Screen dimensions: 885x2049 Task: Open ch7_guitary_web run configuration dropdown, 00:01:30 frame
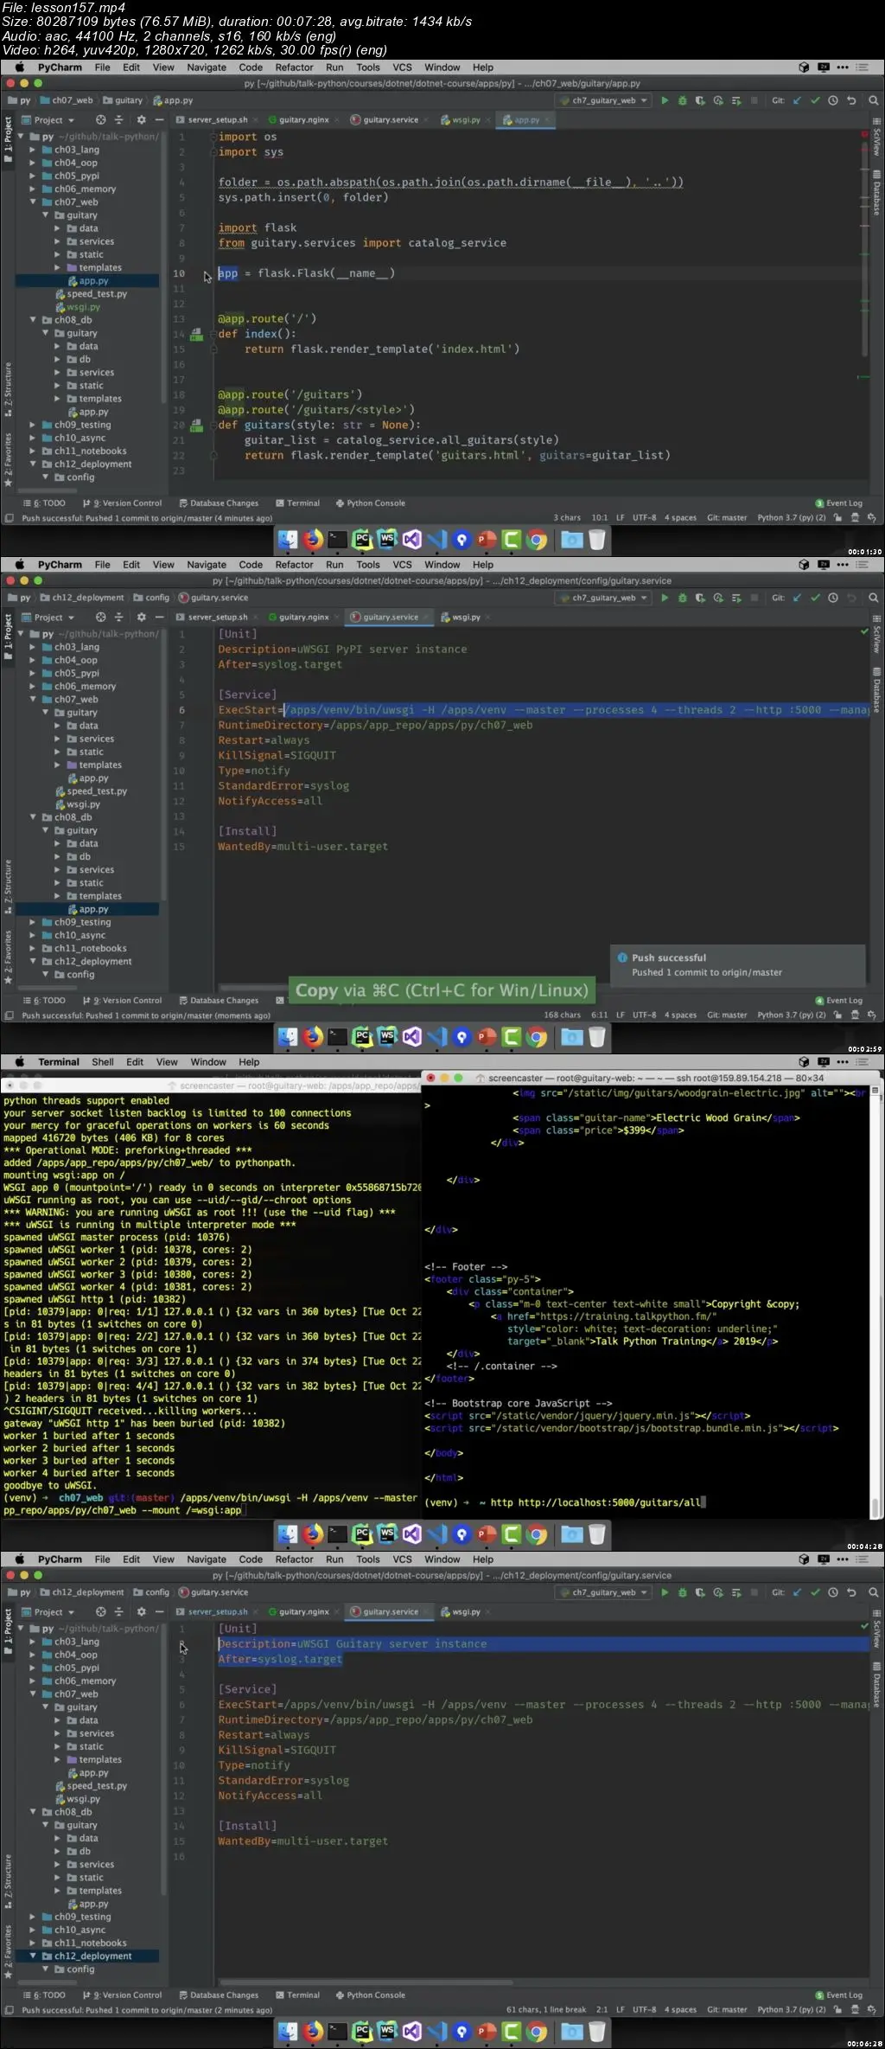pyautogui.click(x=604, y=100)
